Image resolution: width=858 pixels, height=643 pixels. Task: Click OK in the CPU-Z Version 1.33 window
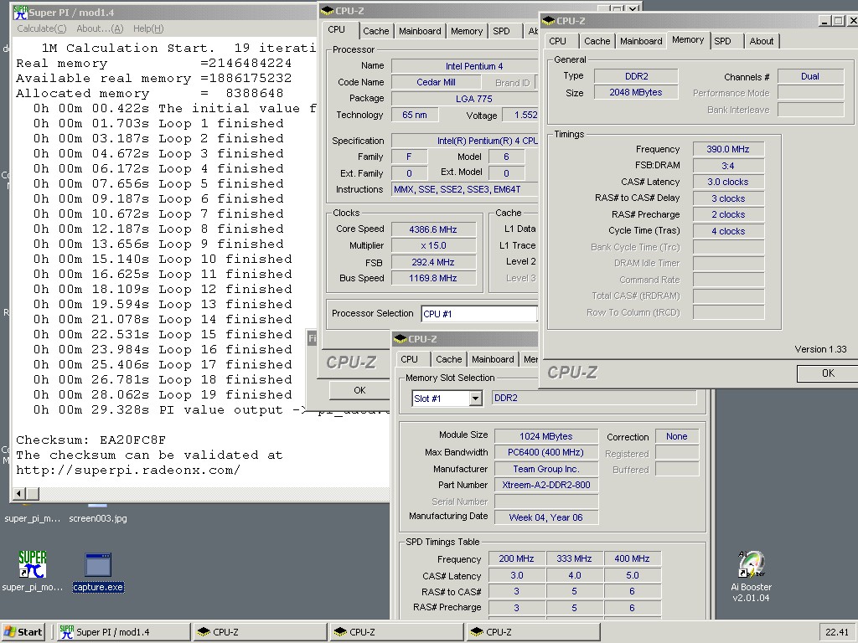828,373
